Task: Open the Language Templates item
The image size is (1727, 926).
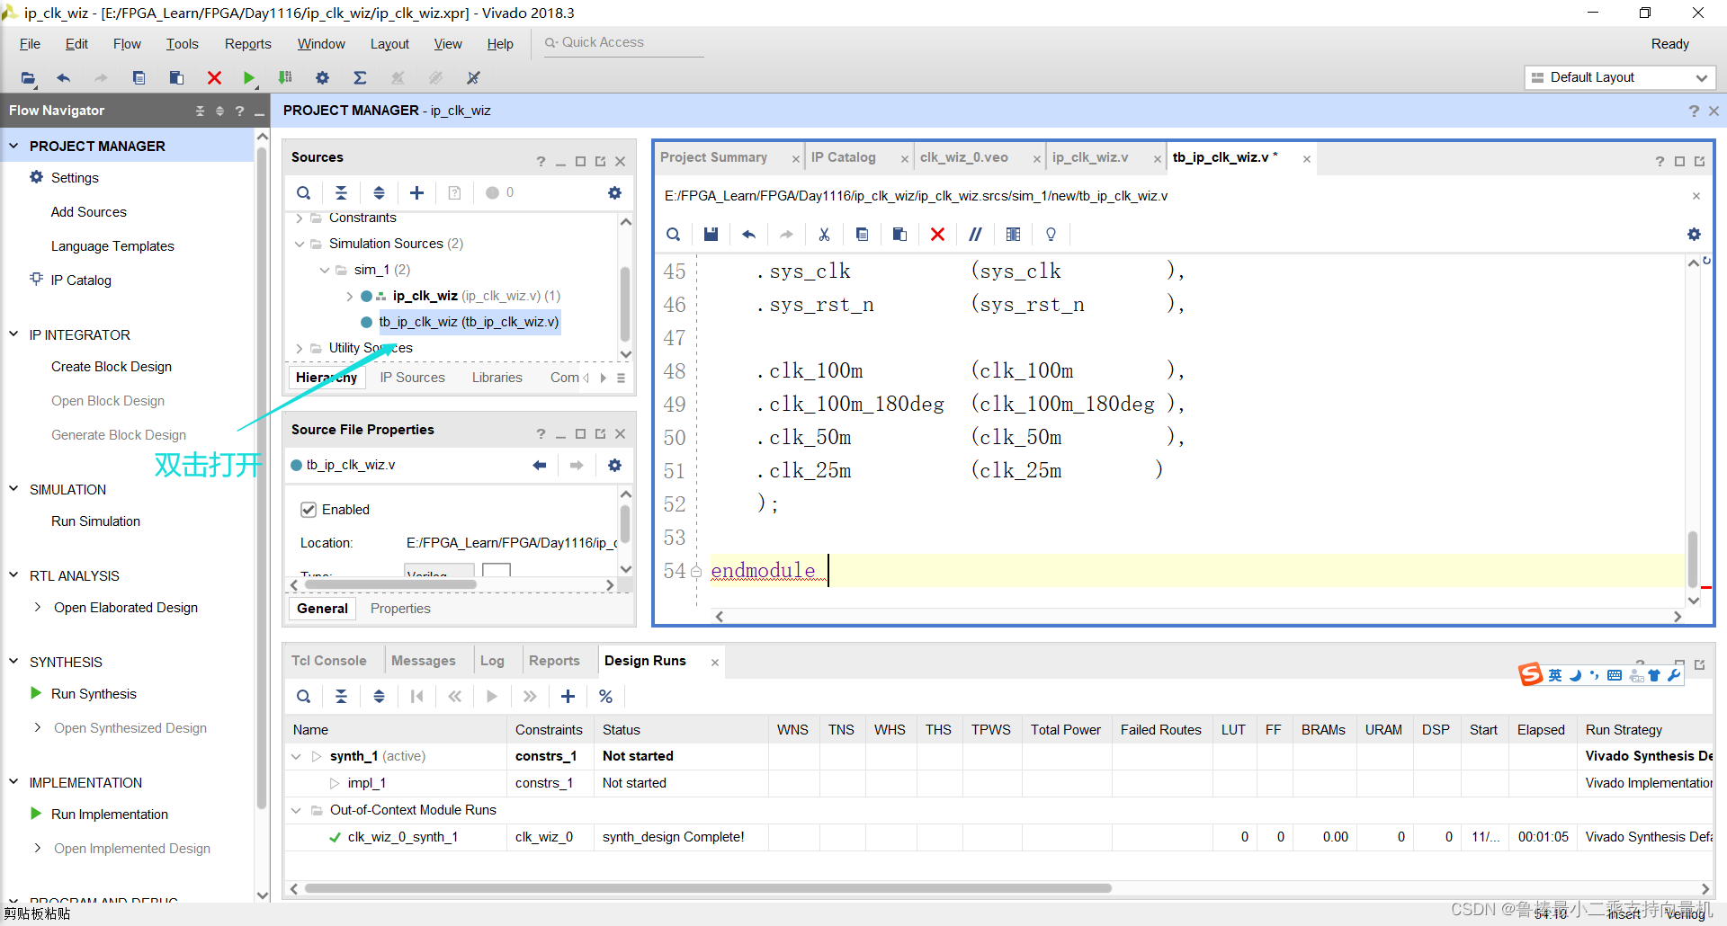Action: coord(112,246)
